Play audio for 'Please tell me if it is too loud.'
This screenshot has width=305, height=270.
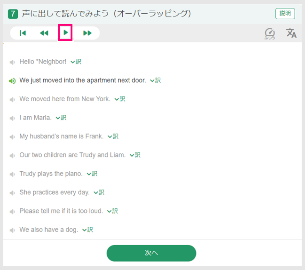coord(12,212)
